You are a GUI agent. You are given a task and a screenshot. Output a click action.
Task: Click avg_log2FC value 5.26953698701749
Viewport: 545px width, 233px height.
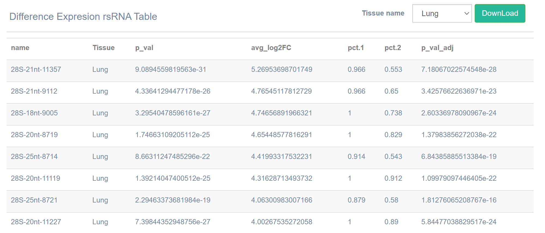click(x=282, y=69)
